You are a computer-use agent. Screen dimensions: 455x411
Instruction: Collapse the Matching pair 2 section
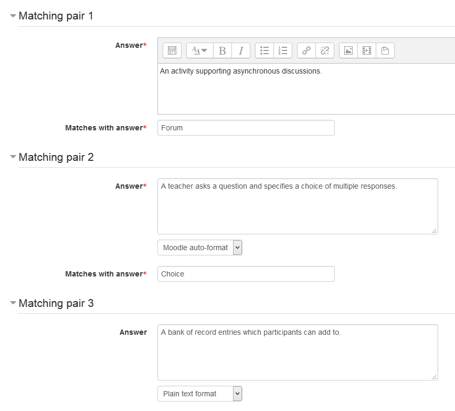[13, 157]
